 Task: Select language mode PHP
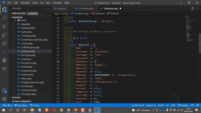point(173,105)
